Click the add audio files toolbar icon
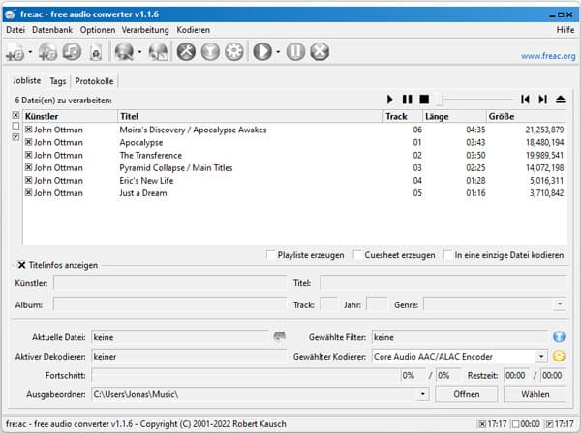This screenshot has height=433, width=581. coord(15,52)
